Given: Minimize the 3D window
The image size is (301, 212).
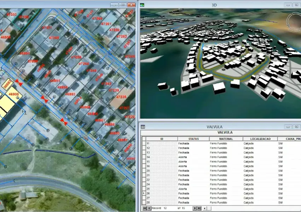Looking at the screenshot, I should pyautogui.click(x=288, y=5).
